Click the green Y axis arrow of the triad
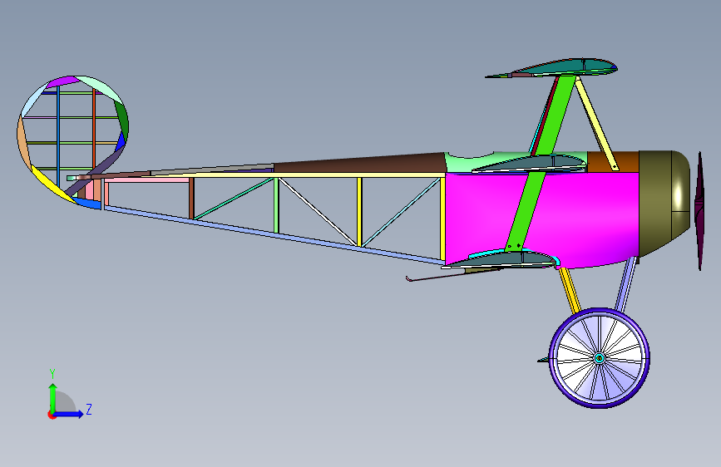This screenshot has width=721, height=467. point(53,397)
